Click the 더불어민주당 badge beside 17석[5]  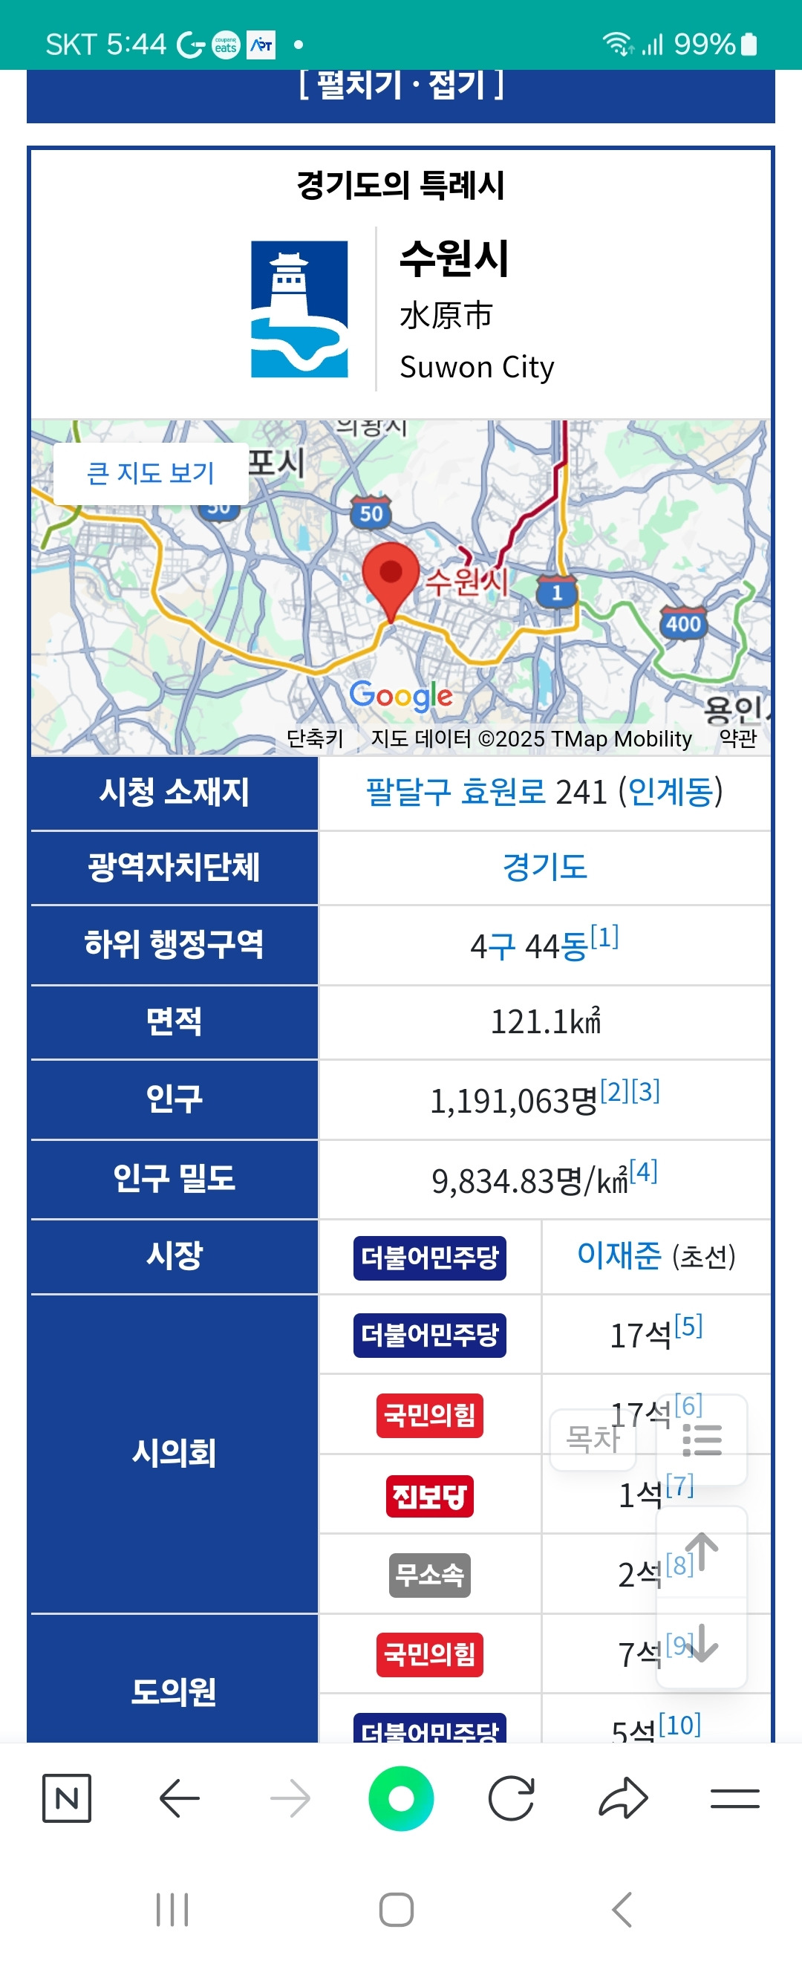coord(430,1335)
